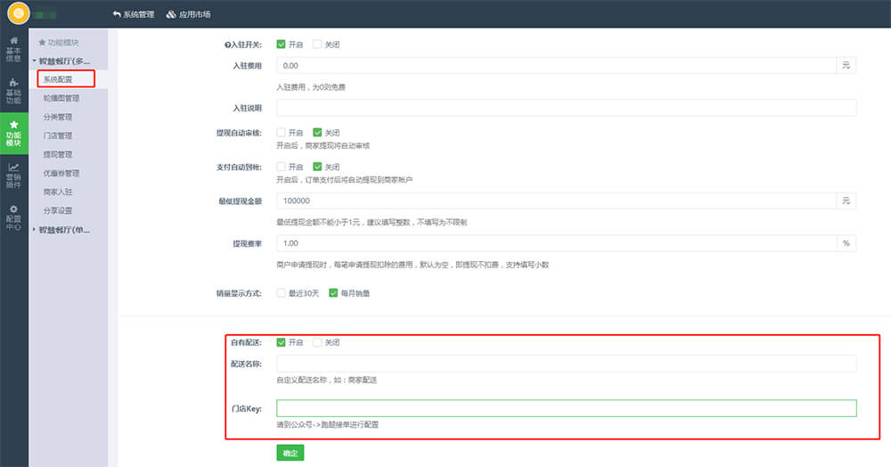Open 门店管理 in the side menu
Screen dimensions: 891x467
58,135
